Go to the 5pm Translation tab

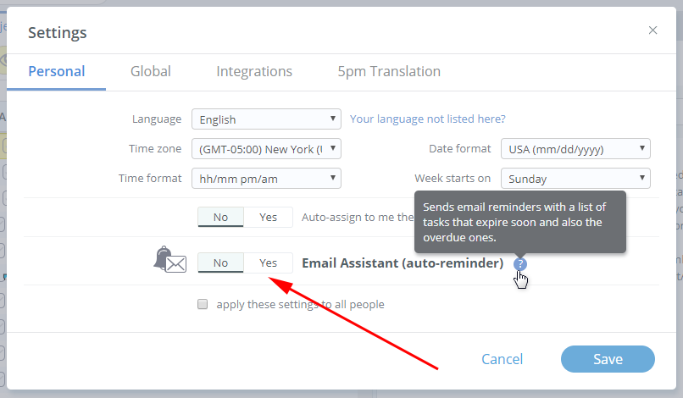[x=389, y=71]
